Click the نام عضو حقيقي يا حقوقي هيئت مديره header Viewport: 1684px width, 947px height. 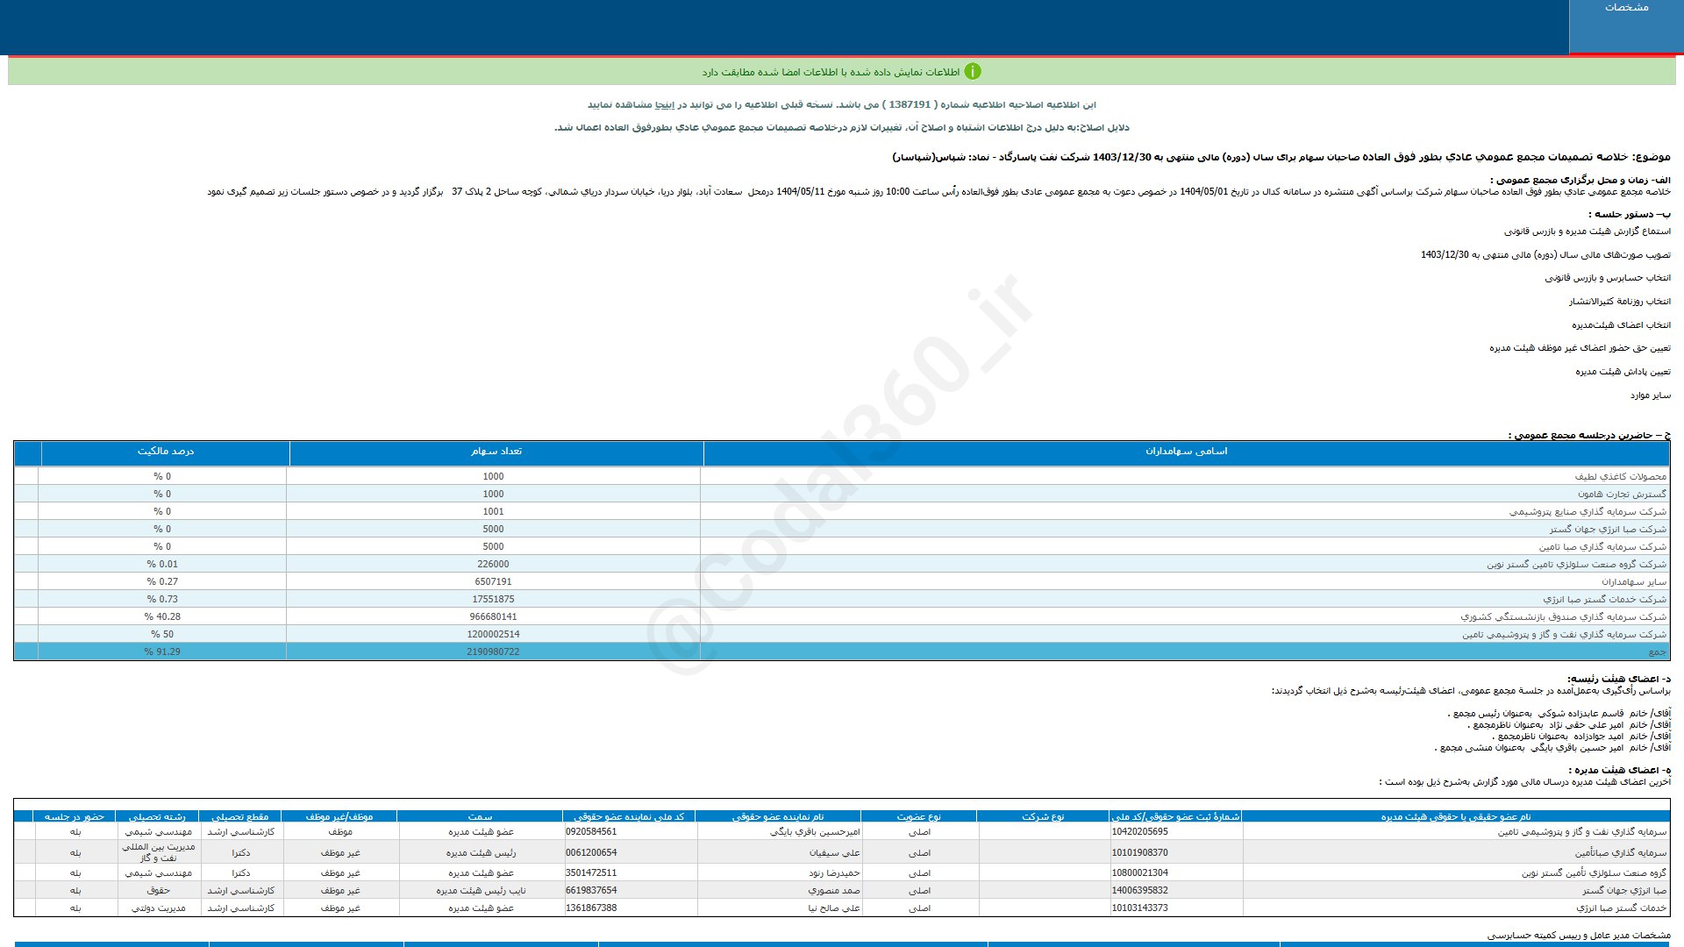click(x=1456, y=816)
